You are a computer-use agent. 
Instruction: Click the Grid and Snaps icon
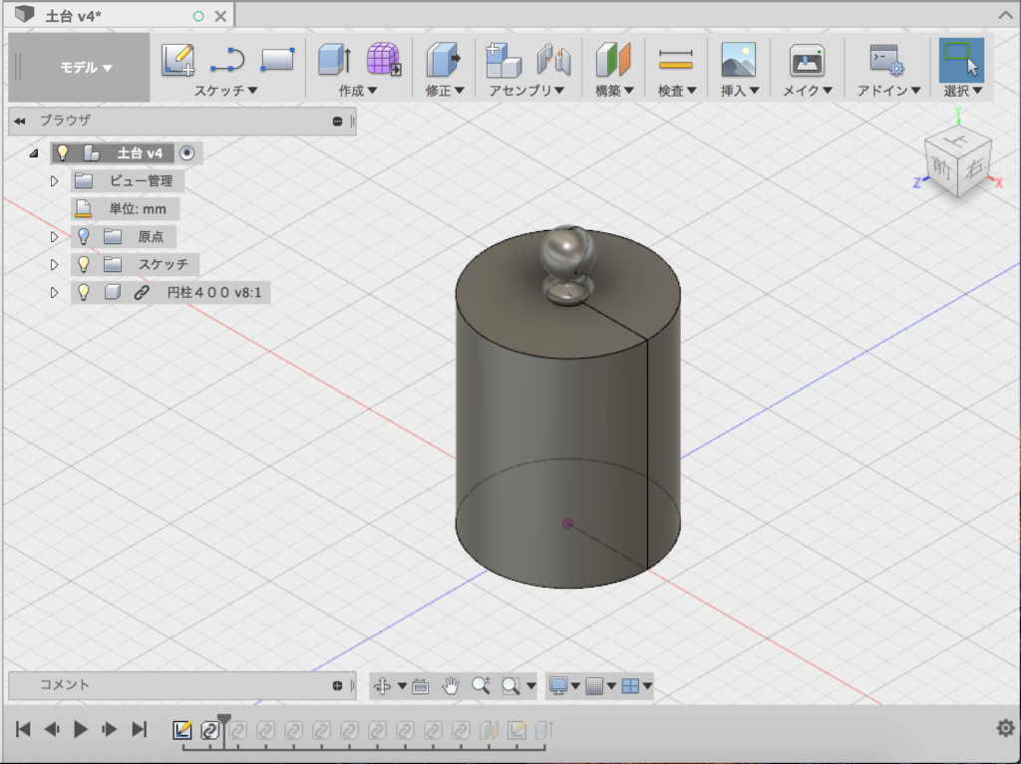point(594,686)
